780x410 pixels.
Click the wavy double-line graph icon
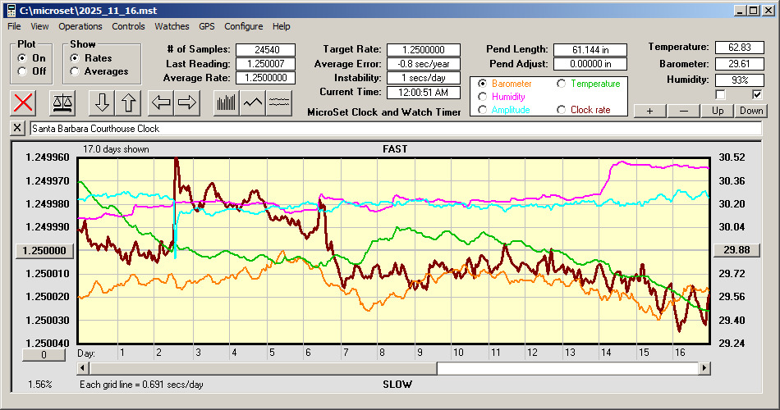click(x=279, y=102)
